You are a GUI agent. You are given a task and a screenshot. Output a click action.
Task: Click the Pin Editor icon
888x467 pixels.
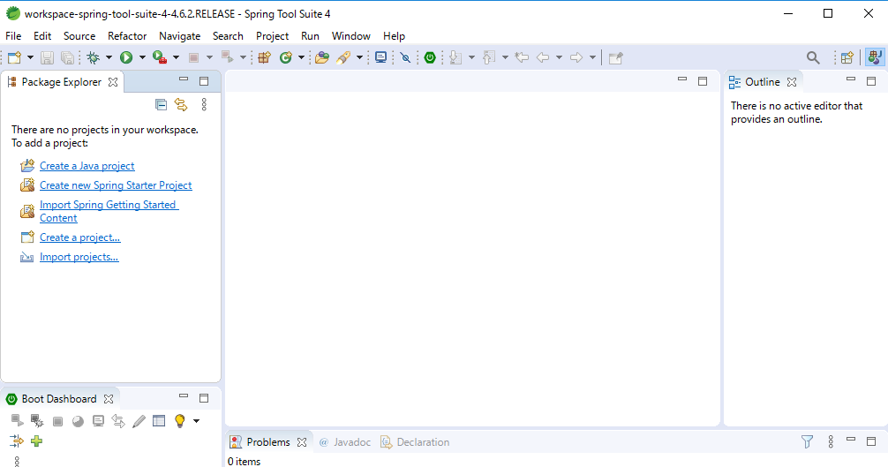(615, 57)
